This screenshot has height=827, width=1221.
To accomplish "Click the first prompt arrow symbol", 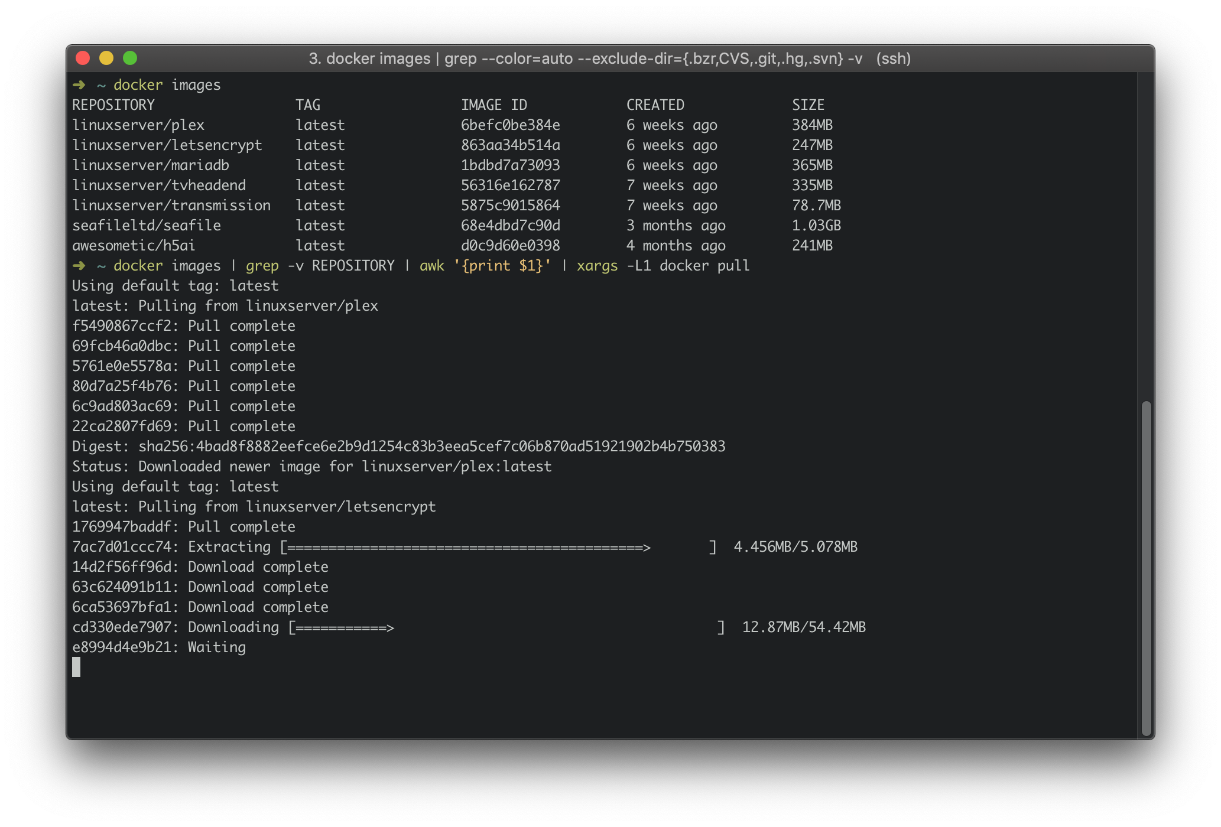I will 79,85.
